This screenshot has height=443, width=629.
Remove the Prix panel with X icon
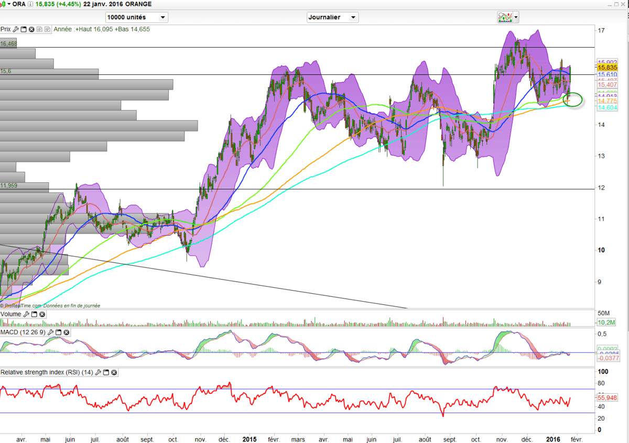[31, 29]
